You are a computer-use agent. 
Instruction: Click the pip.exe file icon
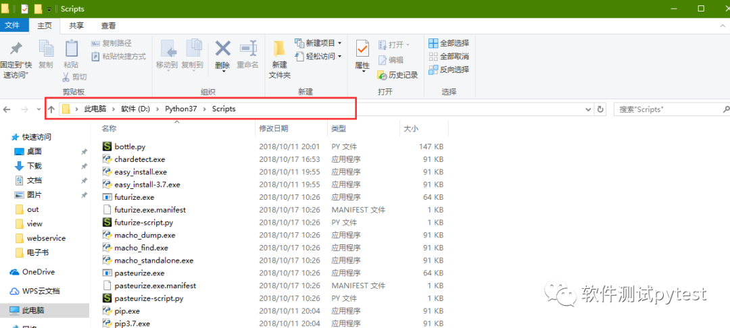(x=107, y=311)
